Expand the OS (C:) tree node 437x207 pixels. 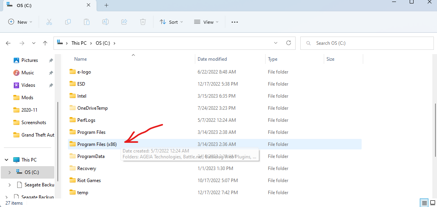[10, 172]
